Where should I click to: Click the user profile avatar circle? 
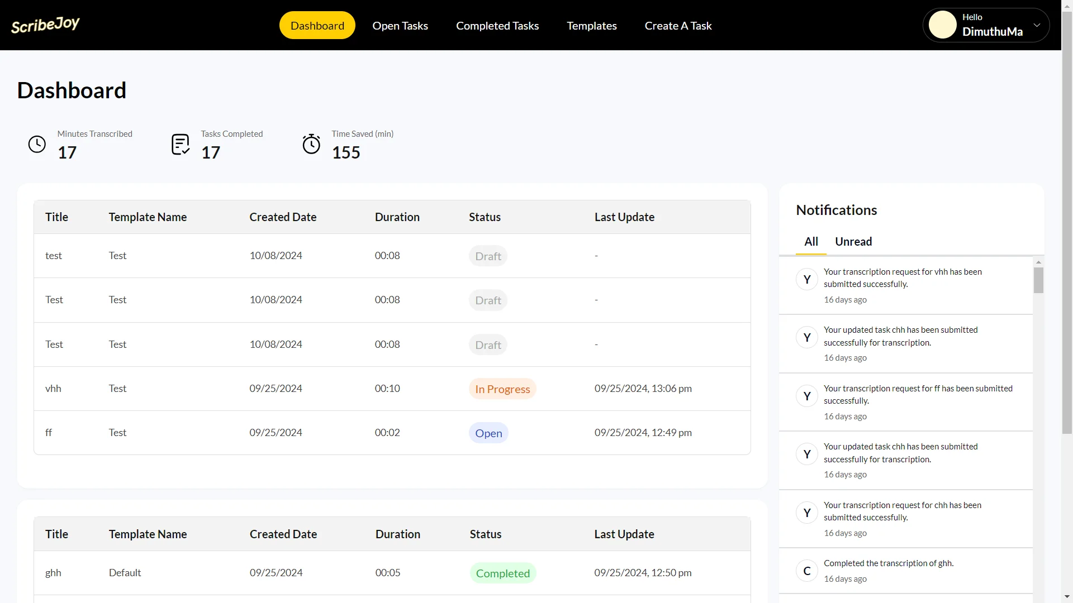(x=942, y=25)
